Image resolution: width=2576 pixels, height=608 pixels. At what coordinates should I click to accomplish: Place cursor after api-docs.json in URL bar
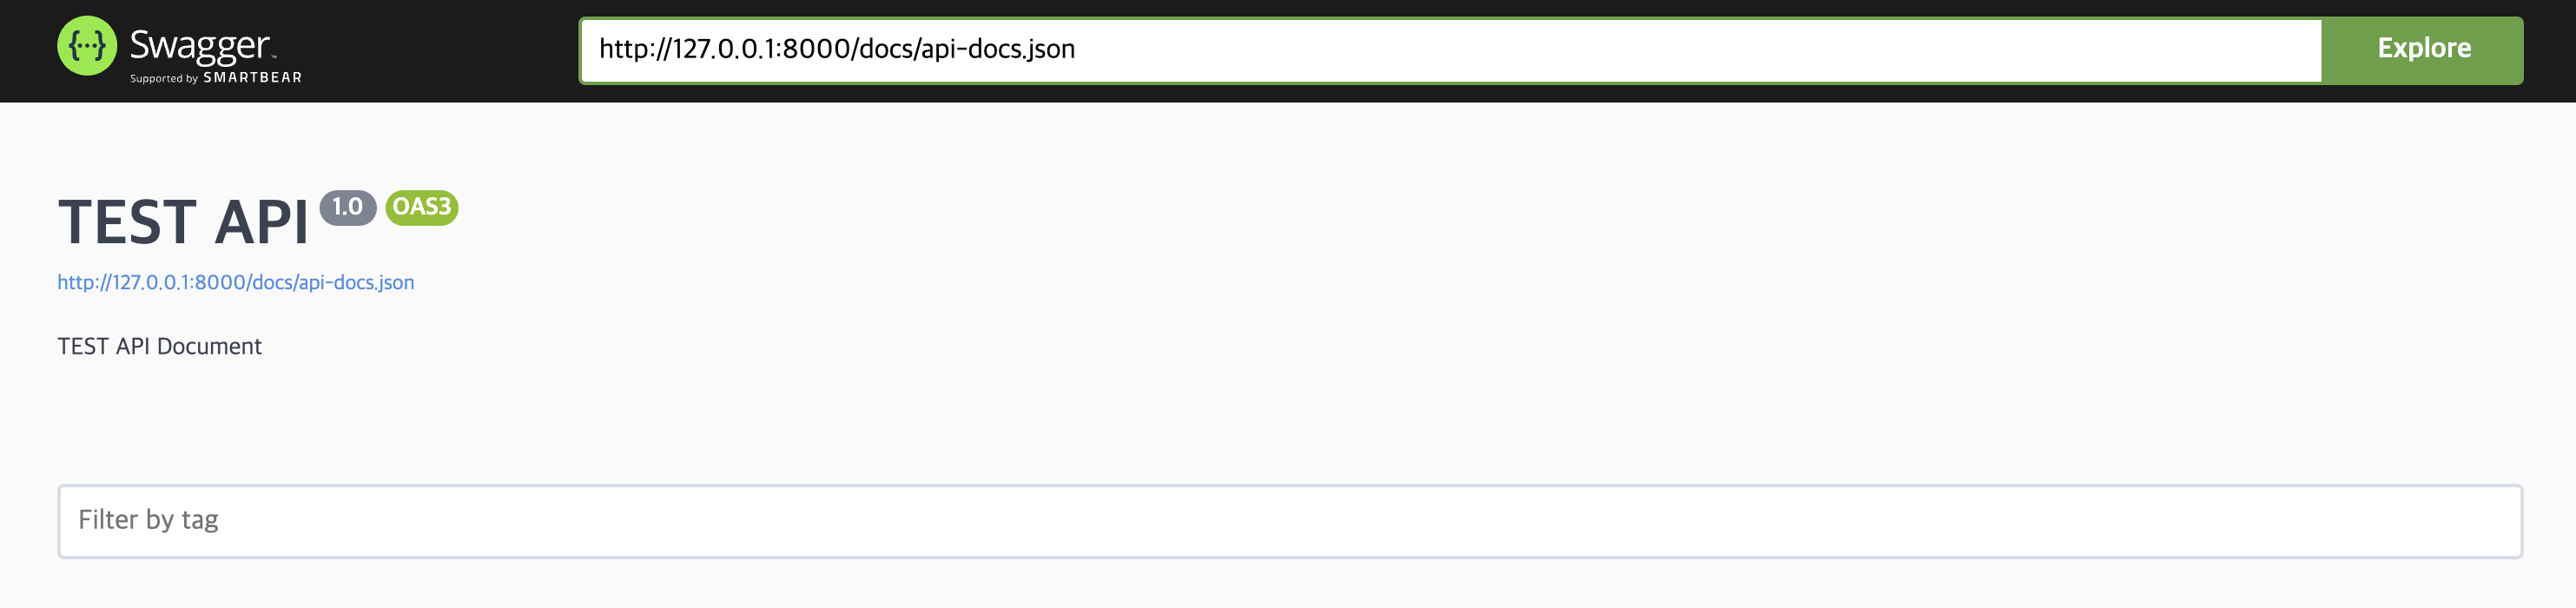(1077, 49)
